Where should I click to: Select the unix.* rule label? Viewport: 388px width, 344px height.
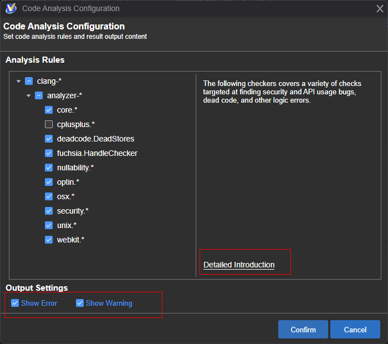tap(67, 225)
